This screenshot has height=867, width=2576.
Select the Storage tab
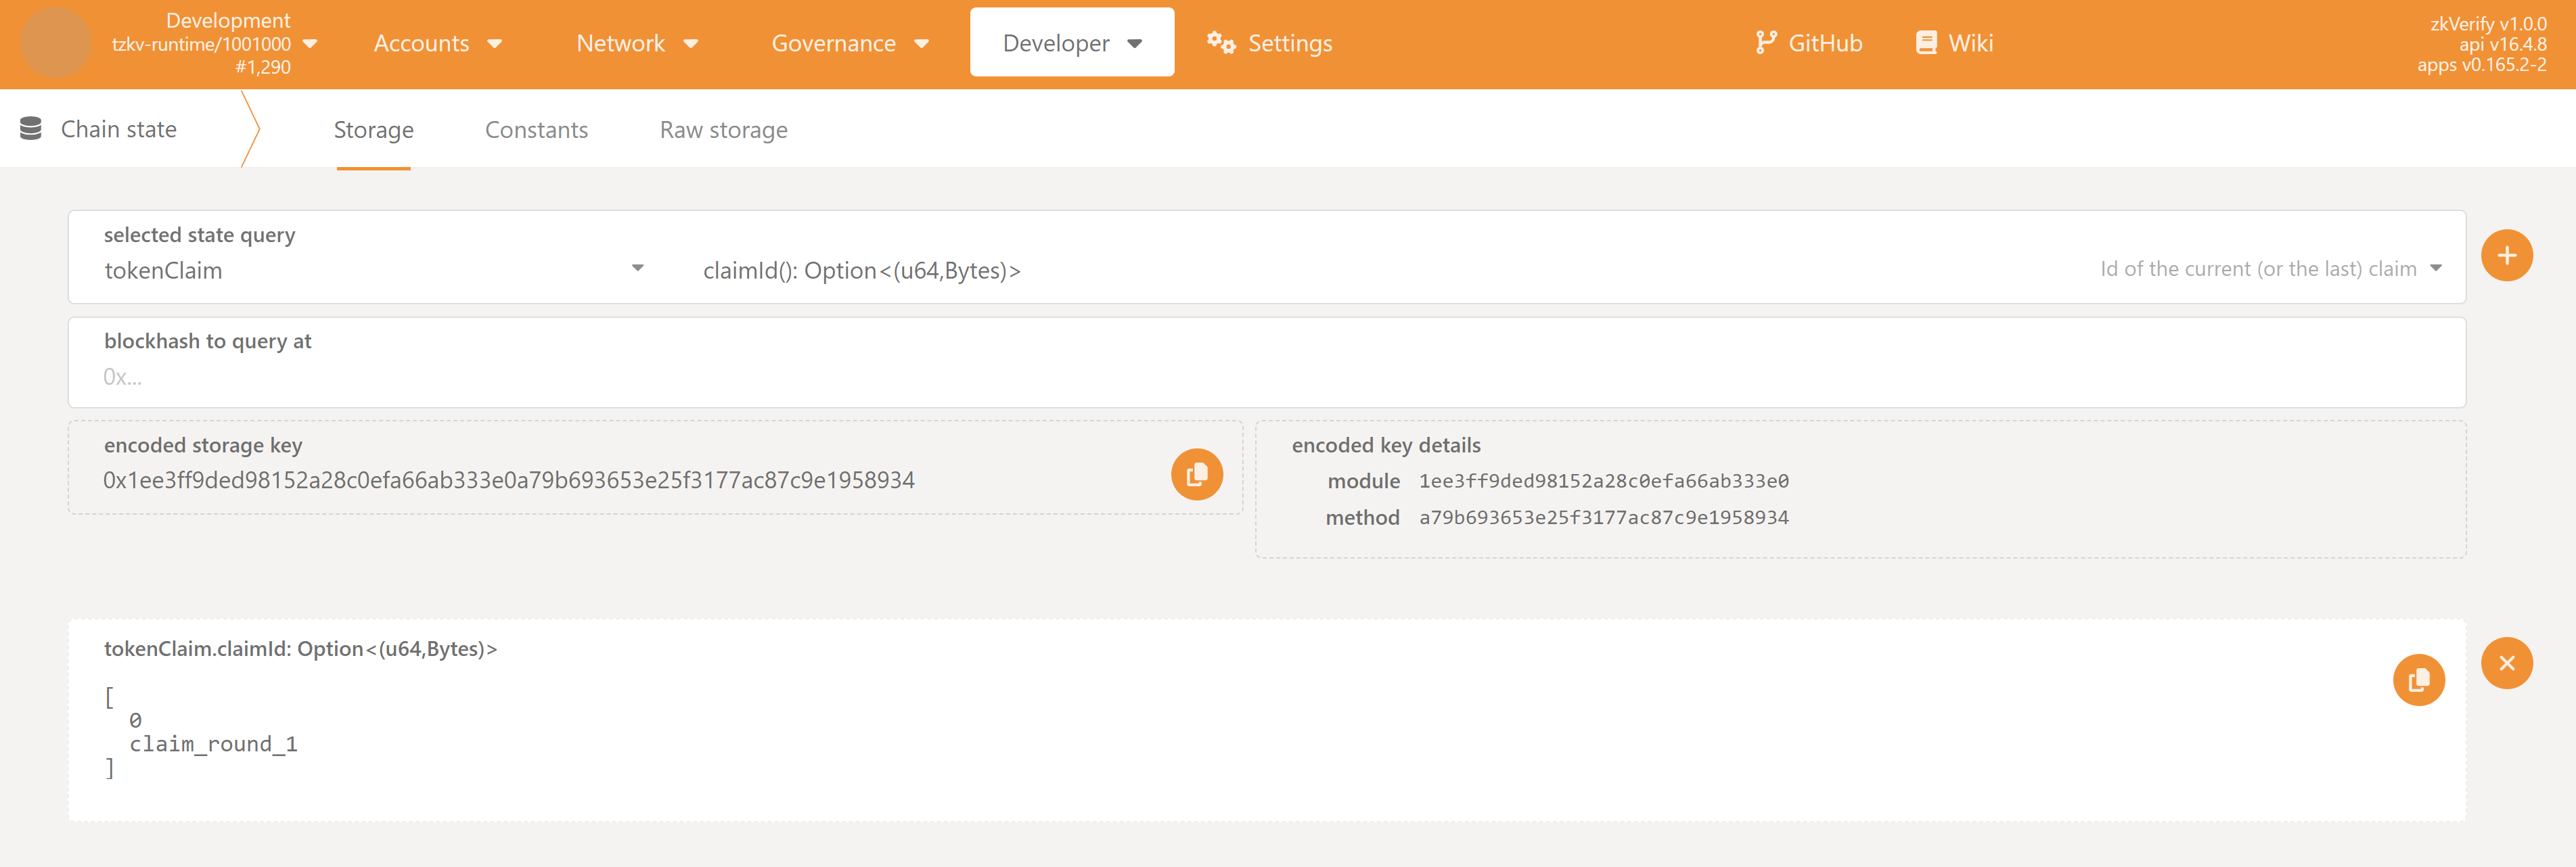point(373,130)
